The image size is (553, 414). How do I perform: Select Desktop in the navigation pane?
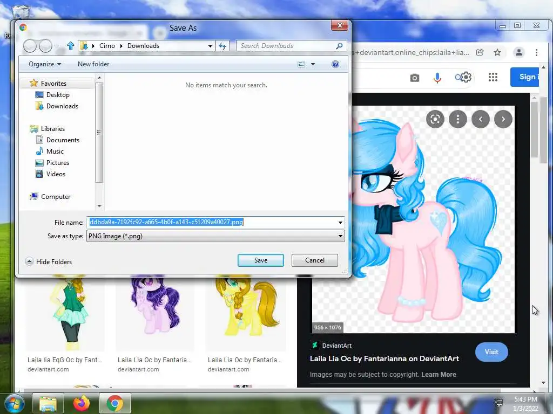pyautogui.click(x=58, y=95)
